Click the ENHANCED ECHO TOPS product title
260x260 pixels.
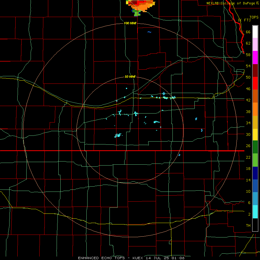pos(101,258)
